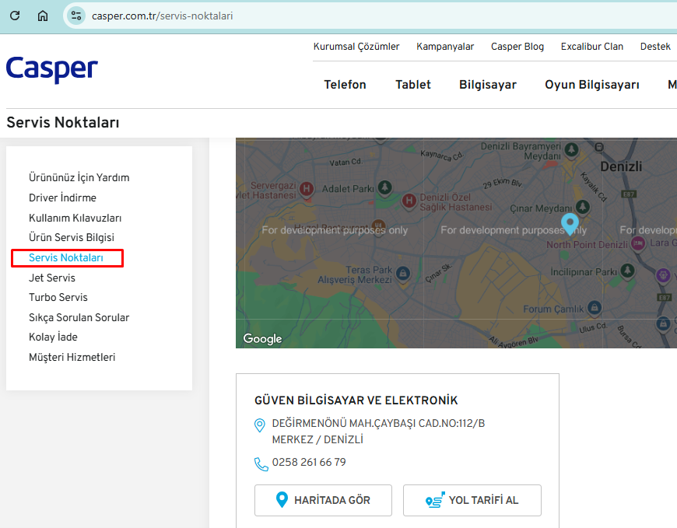The width and height of the screenshot is (677, 528).
Task: Go to Casper Blog
Action: [517, 47]
